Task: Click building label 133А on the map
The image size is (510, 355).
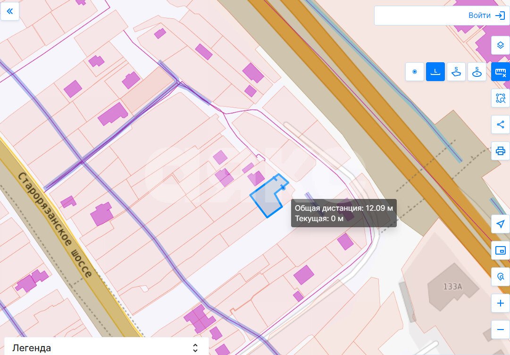Action: [x=452, y=287]
